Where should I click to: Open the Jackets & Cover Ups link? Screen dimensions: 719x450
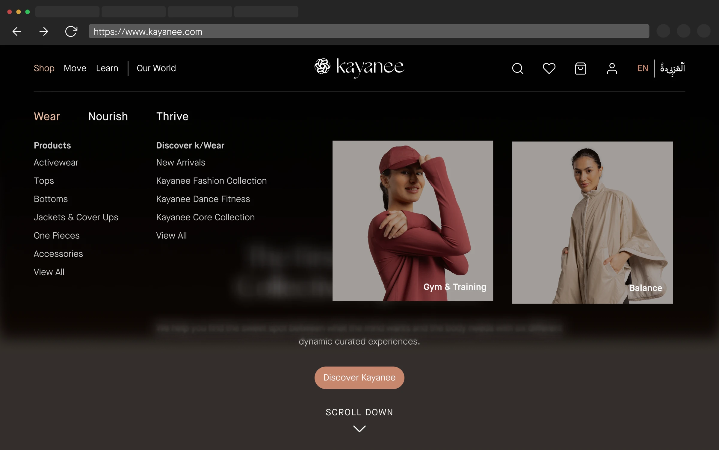tap(76, 217)
